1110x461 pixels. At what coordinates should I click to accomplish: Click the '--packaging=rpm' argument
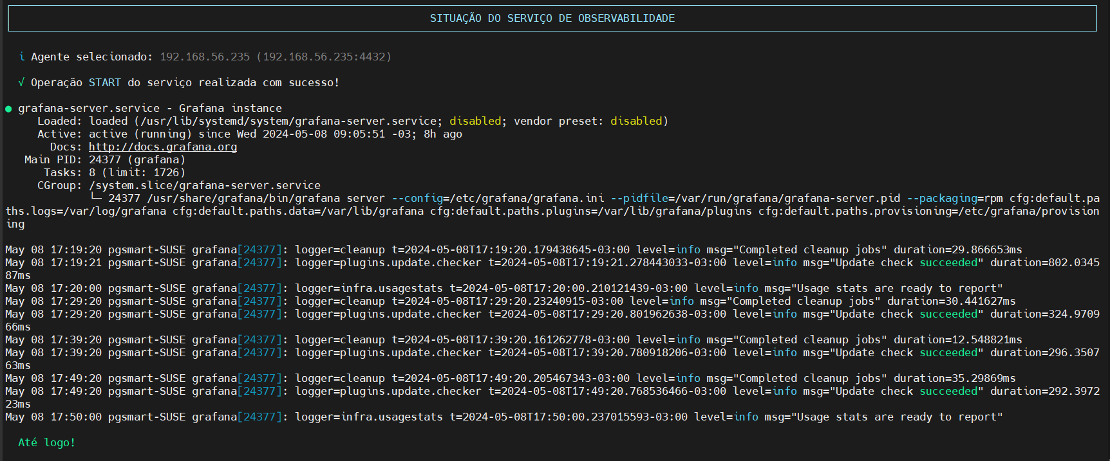(x=955, y=198)
